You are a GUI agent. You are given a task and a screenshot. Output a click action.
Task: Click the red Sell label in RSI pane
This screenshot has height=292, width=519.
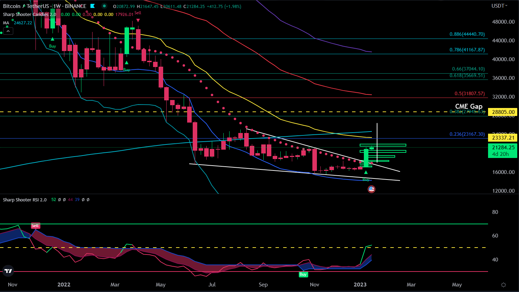[x=35, y=226]
